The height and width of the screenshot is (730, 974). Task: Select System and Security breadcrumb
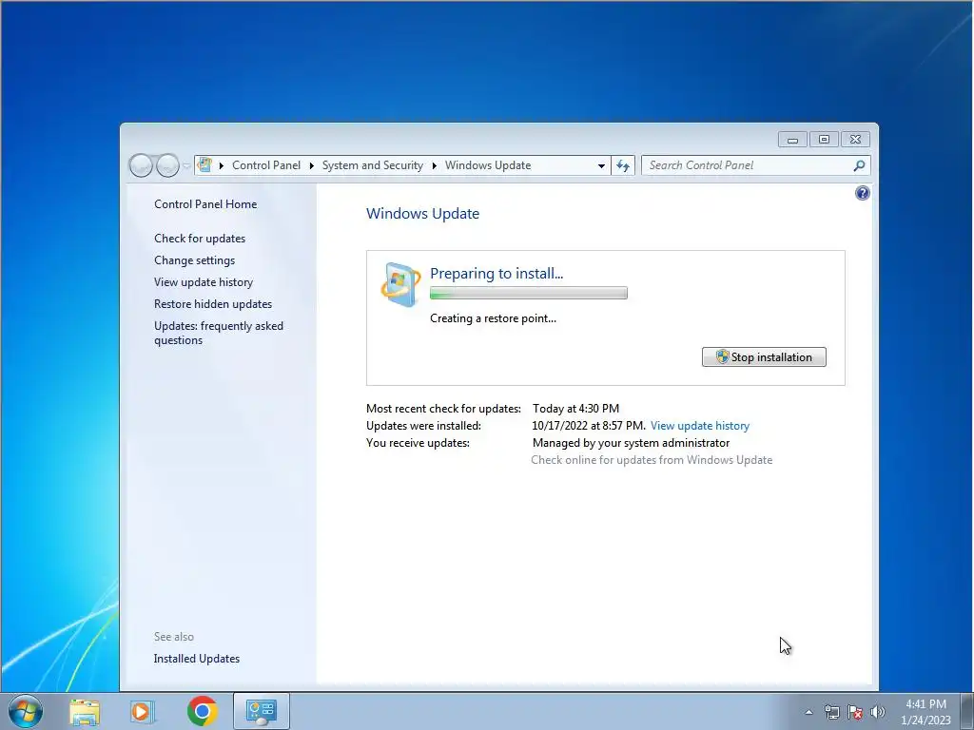click(x=372, y=165)
